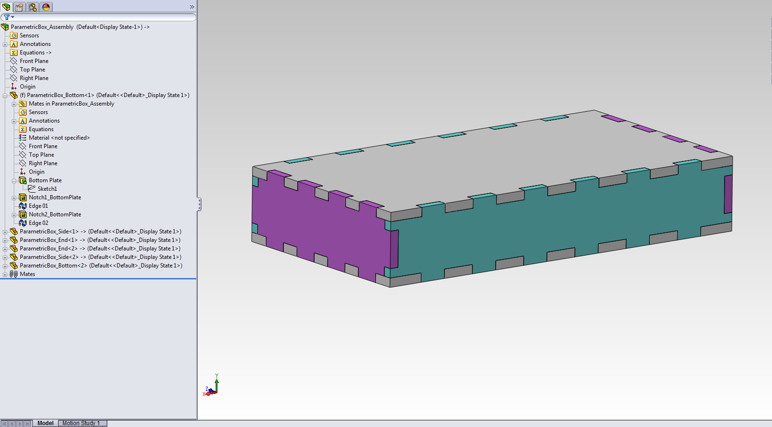This screenshot has height=427, width=772.
Task: Click the feature tree filter input field
Action: (99, 17)
